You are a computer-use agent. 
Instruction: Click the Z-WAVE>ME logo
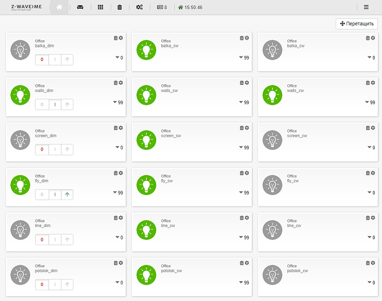click(x=27, y=7)
